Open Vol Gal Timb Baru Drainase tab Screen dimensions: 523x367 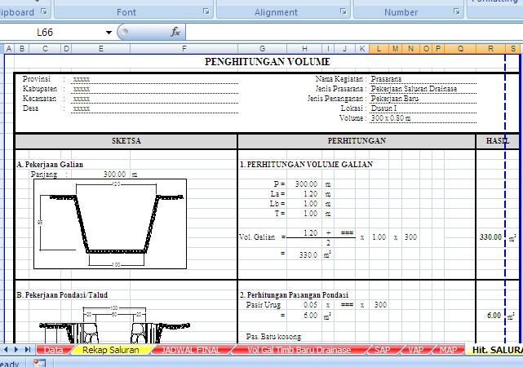pos(299,350)
